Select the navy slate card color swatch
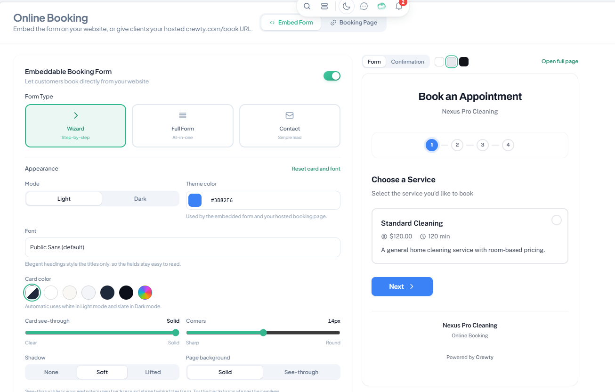This screenshot has width=615, height=392. pyautogui.click(x=107, y=293)
